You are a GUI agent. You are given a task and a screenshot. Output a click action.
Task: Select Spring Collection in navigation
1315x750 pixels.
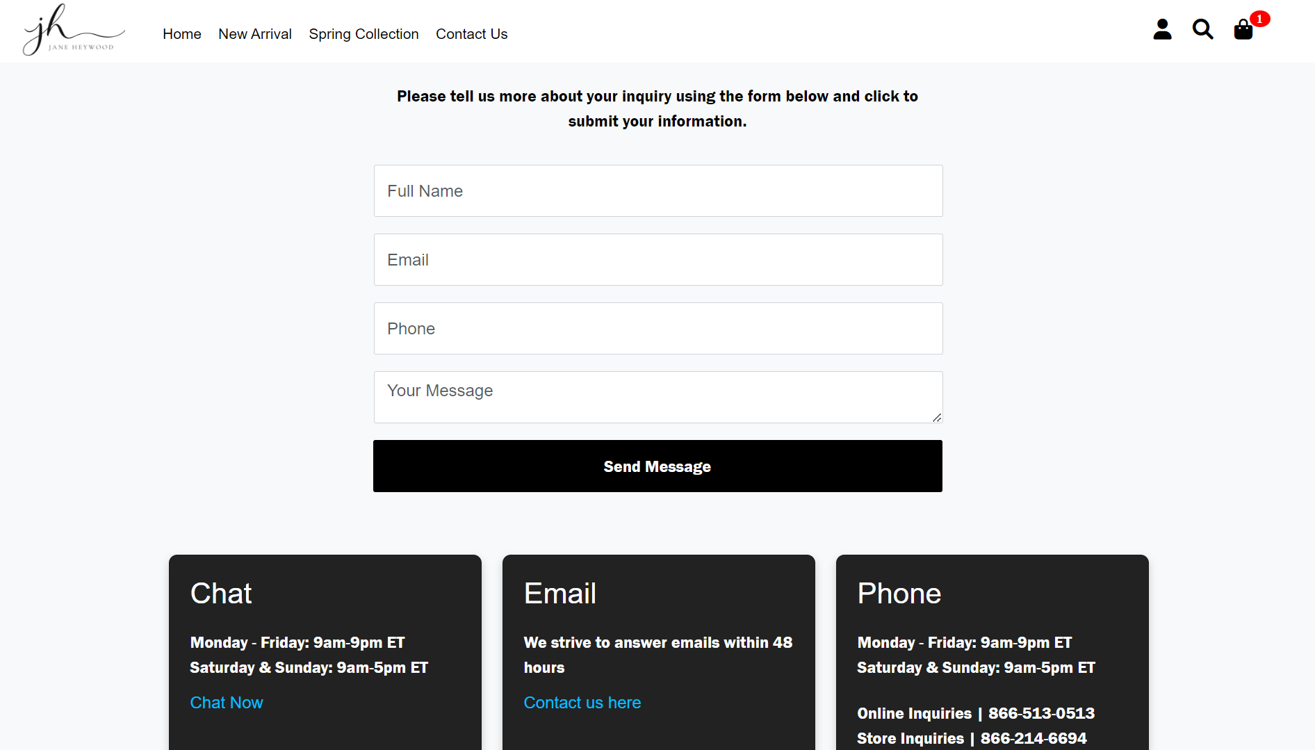[x=364, y=34]
